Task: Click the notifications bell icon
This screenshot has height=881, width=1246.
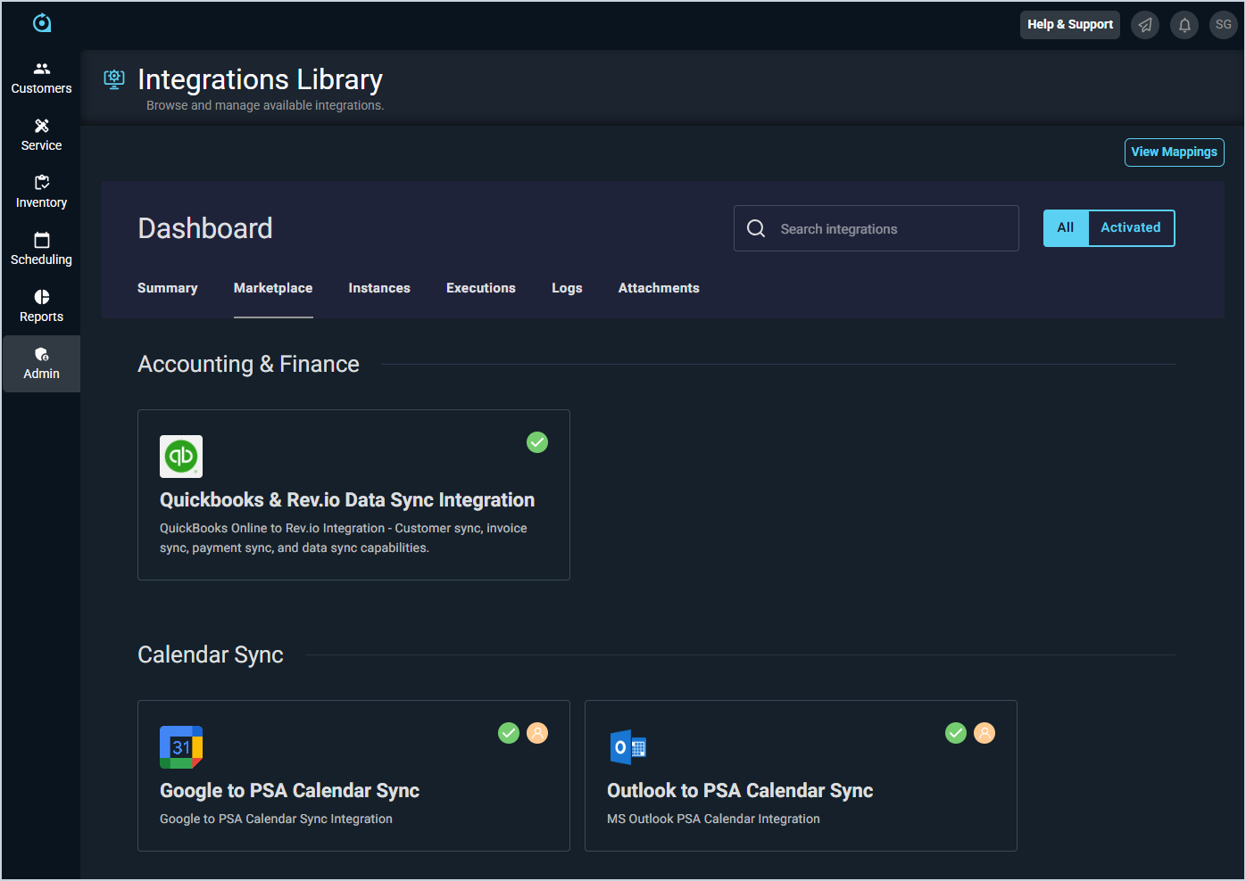Action: pyautogui.click(x=1184, y=25)
